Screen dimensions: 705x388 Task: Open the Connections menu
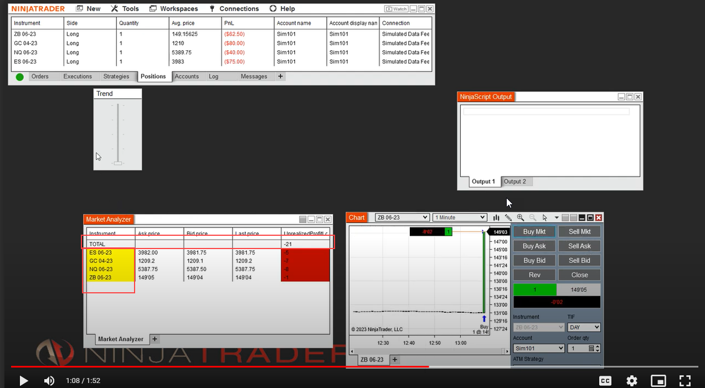(234, 9)
